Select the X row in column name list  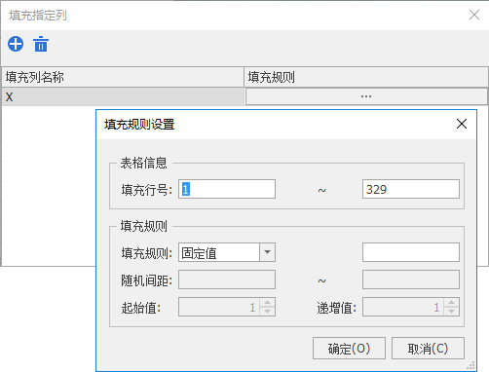click(x=123, y=96)
